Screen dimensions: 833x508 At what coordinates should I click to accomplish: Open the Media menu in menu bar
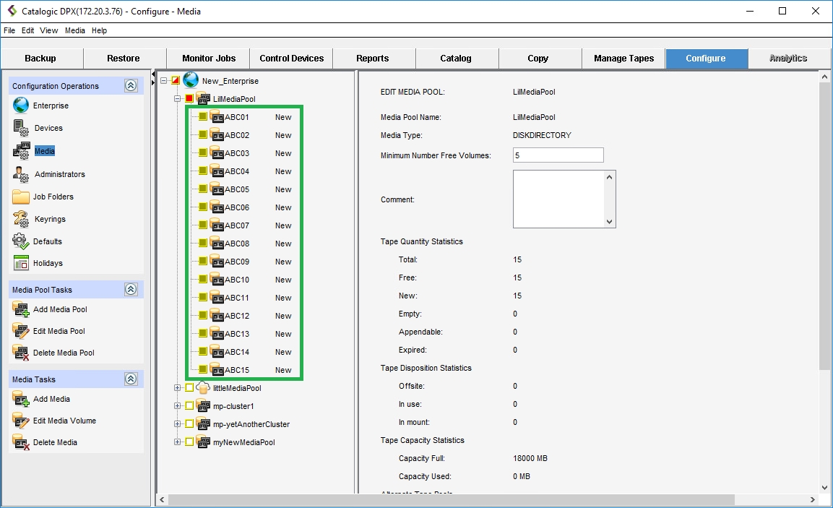click(x=74, y=30)
